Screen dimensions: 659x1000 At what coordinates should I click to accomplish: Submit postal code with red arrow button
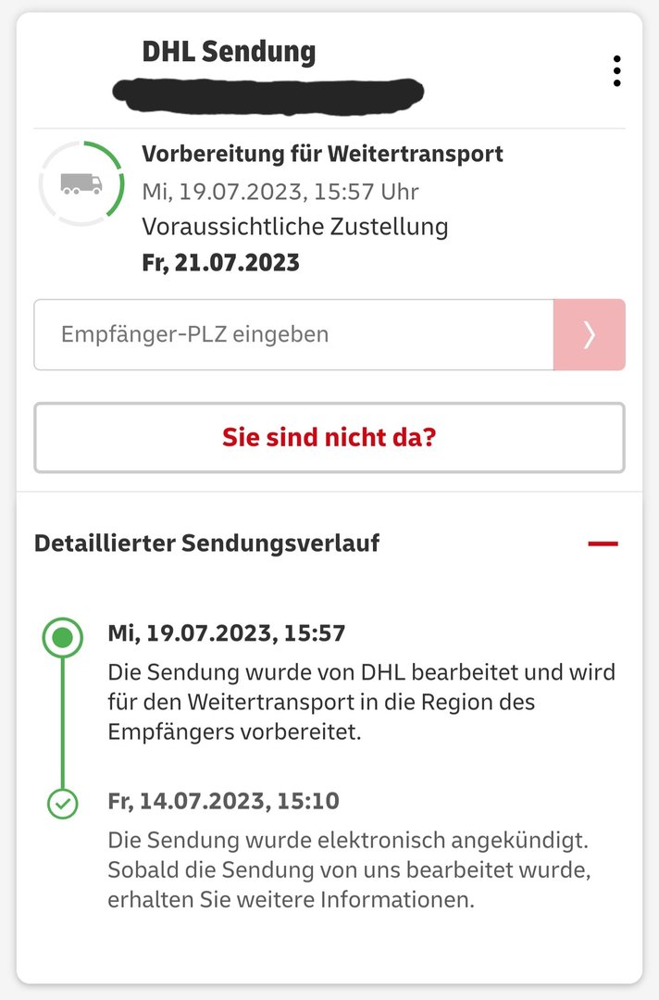click(589, 334)
